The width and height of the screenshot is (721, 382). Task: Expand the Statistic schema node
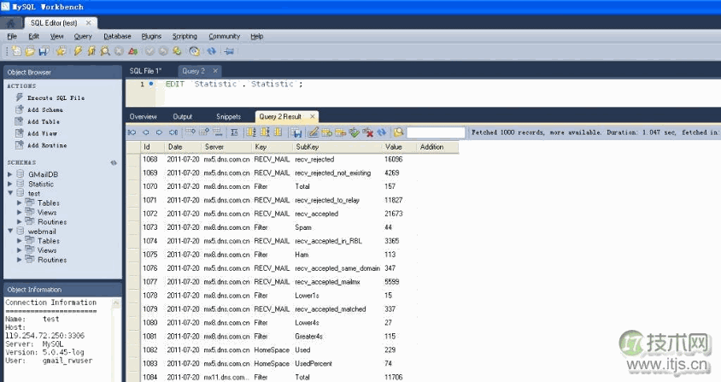tap(10, 184)
